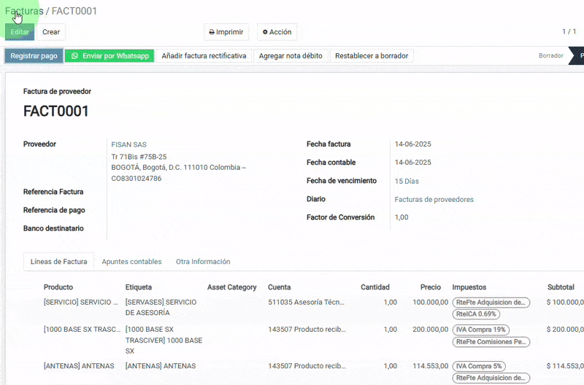Send invoice via Enviar por Whatsapp
This screenshot has width=584, height=385.
click(x=109, y=55)
